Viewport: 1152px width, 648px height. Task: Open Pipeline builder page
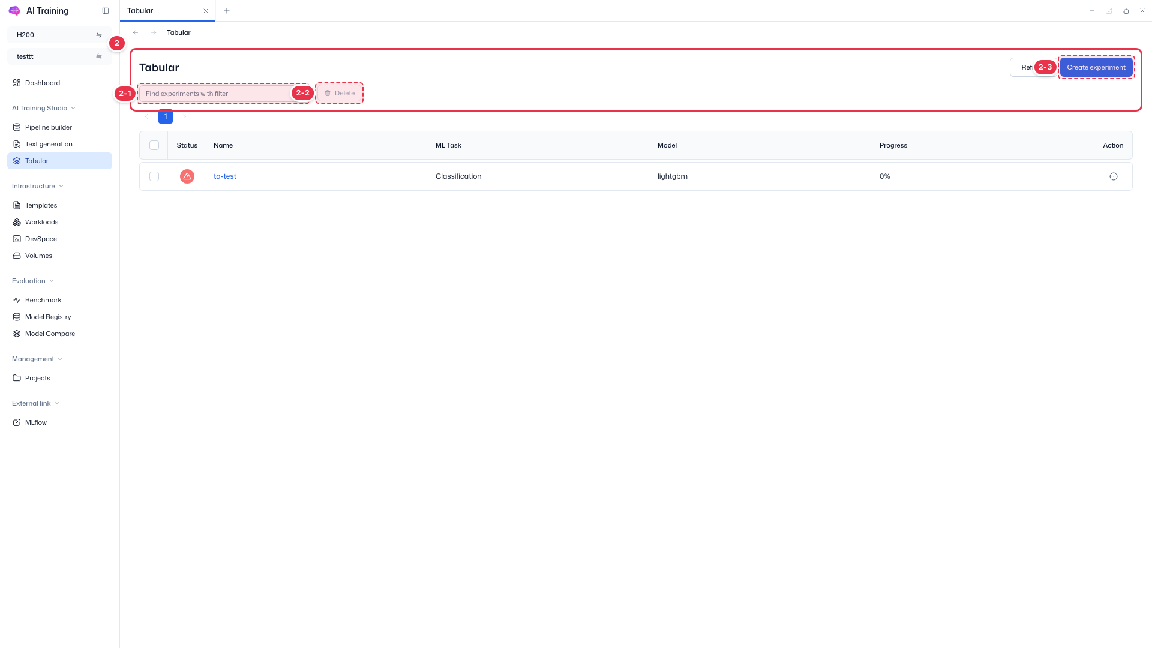click(x=59, y=127)
